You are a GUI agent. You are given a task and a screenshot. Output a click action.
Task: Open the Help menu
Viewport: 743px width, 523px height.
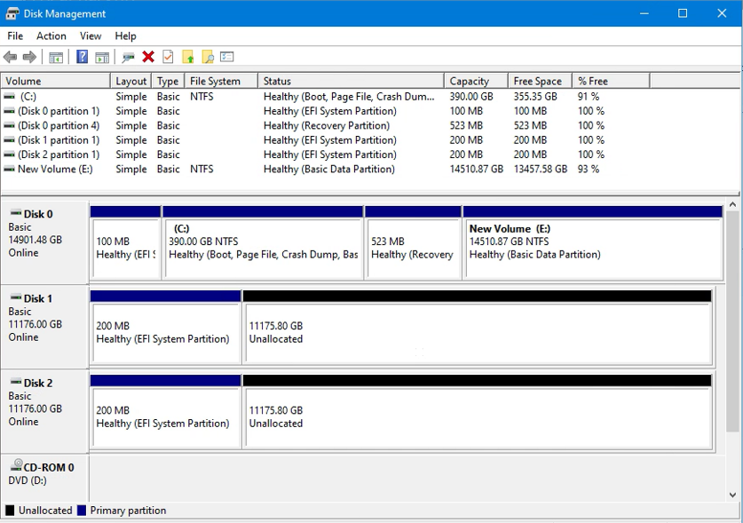pos(125,36)
